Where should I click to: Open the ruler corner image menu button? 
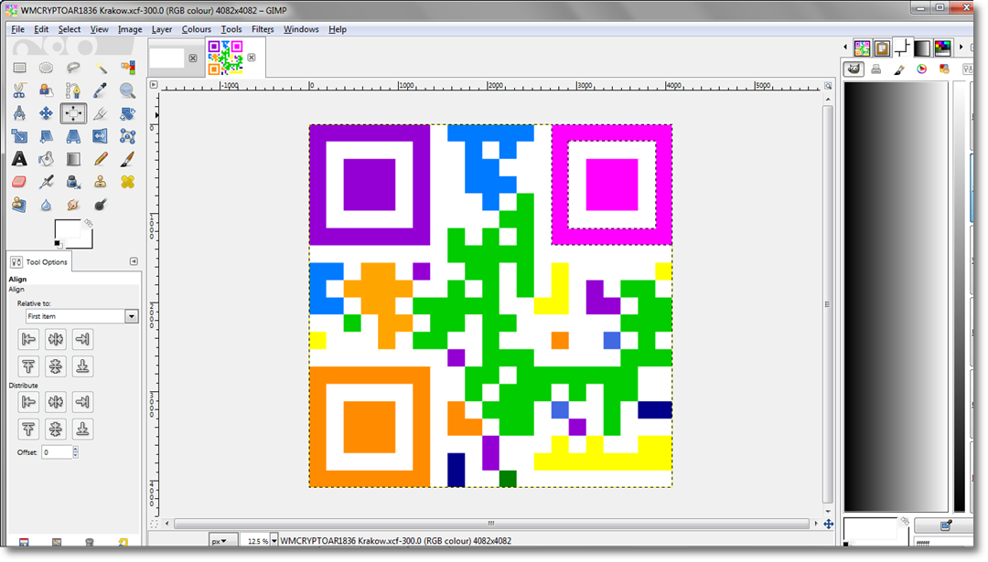154,84
